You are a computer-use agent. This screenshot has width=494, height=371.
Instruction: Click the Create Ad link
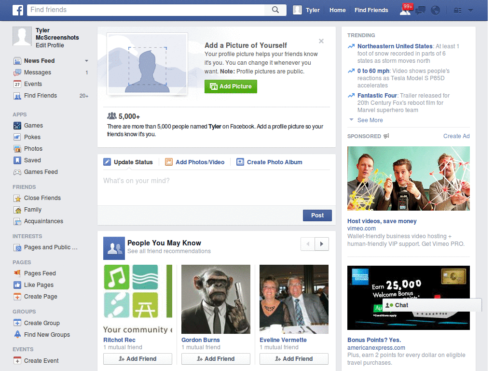(456, 136)
